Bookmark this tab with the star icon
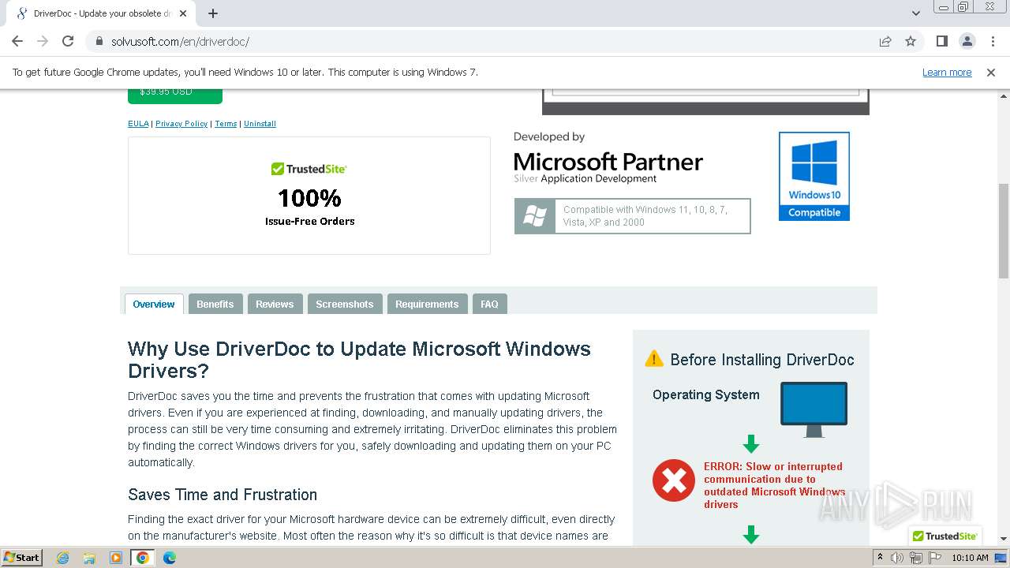The width and height of the screenshot is (1010, 568). 911,41
